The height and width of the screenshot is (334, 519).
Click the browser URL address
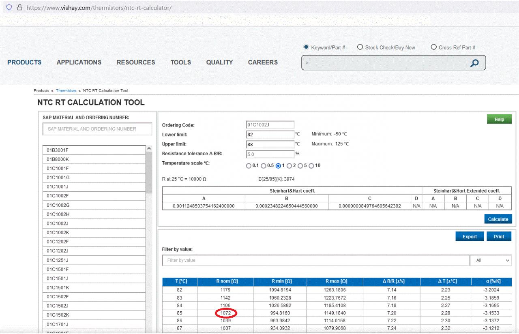click(99, 8)
